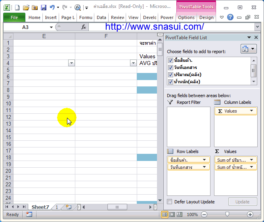The width and height of the screenshot is (264, 222).
Task: Click the Insert Worksheet tab icon
Action: (x=69, y=207)
